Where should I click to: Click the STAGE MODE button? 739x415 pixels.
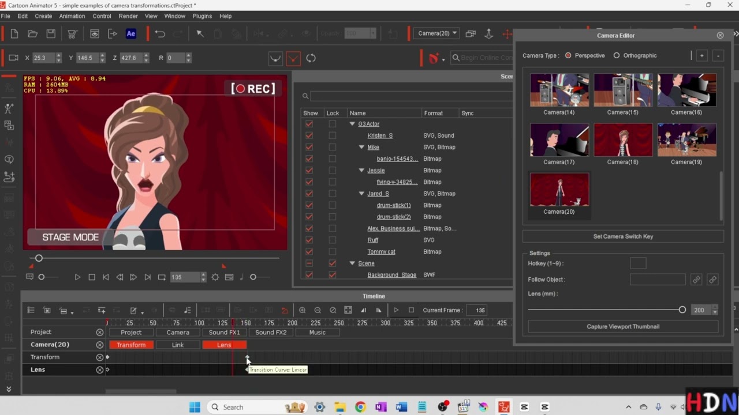70,237
